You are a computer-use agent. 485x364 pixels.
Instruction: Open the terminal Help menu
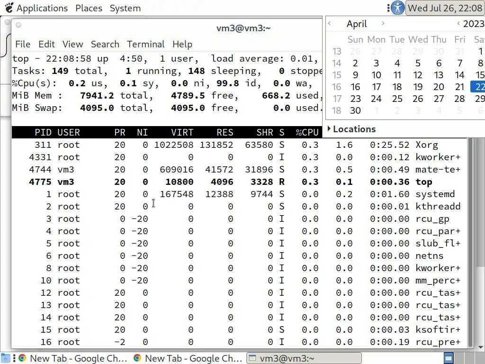[182, 44]
